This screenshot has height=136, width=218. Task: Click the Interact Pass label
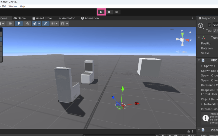pyautogui.click(x=209, y=109)
